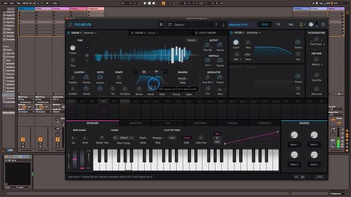The height and width of the screenshot is (197, 351).
Task: Click the Voice Pan knob
Action: [316, 75]
